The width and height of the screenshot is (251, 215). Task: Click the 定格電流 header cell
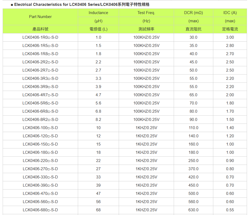click(x=230, y=29)
